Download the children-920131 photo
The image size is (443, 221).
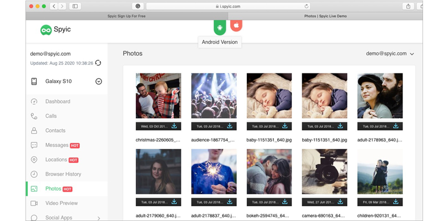[x=396, y=202]
